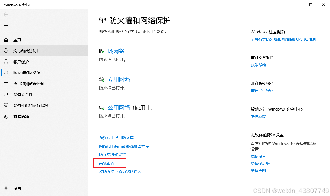Image resolution: width=330 pixels, height=196 pixels.
Task: Click the person icon for 帐户保护
Action: click(6, 62)
